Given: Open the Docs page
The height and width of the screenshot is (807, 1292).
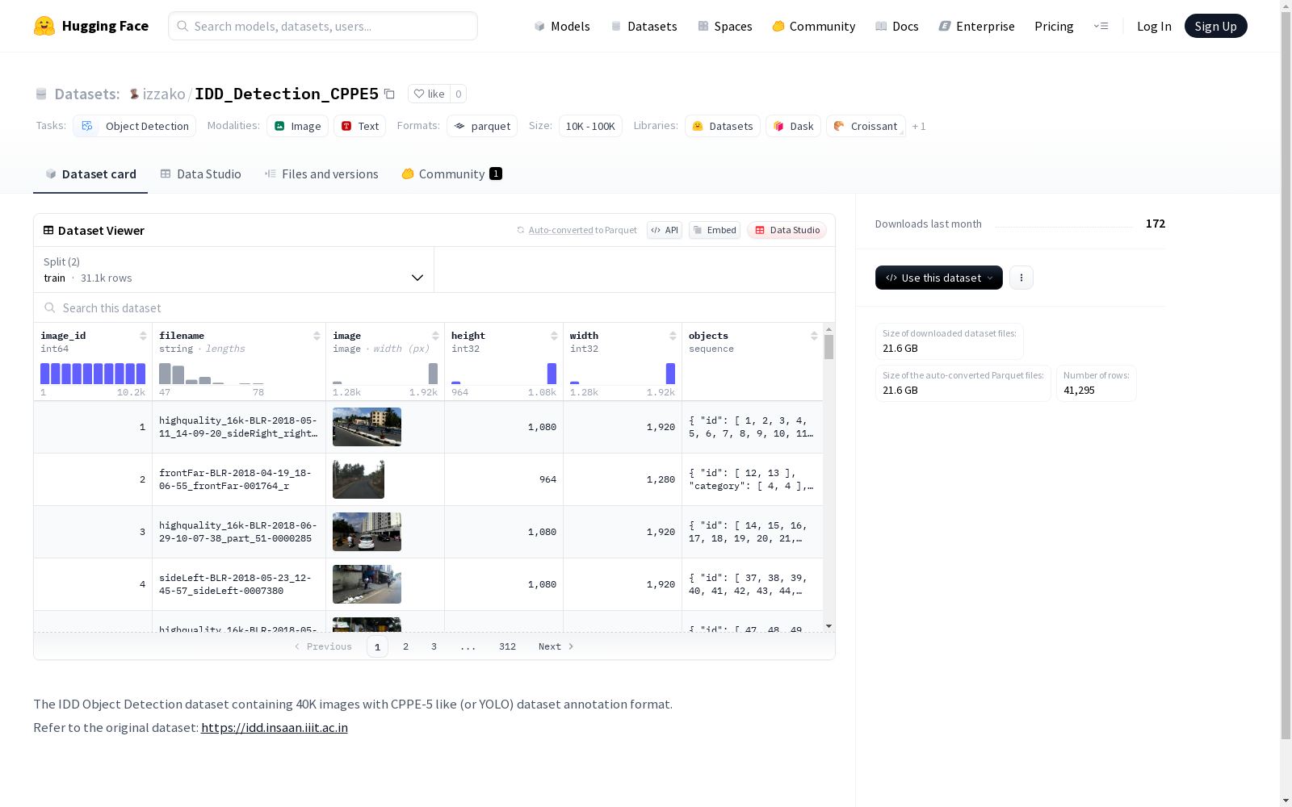Looking at the screenshot, I should (897, 26).
